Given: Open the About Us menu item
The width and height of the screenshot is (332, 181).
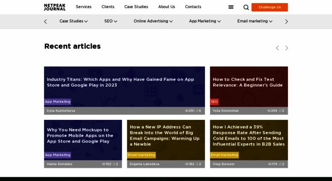Looking at the screenshot, I should point(167,7).
